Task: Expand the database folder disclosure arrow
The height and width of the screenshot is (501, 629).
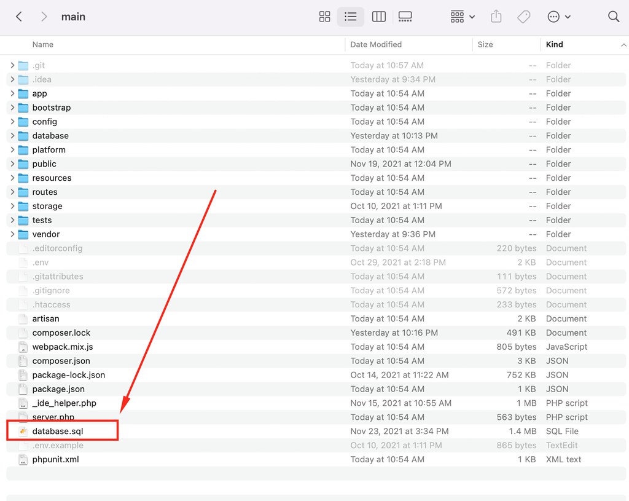Action: (12, 136)
